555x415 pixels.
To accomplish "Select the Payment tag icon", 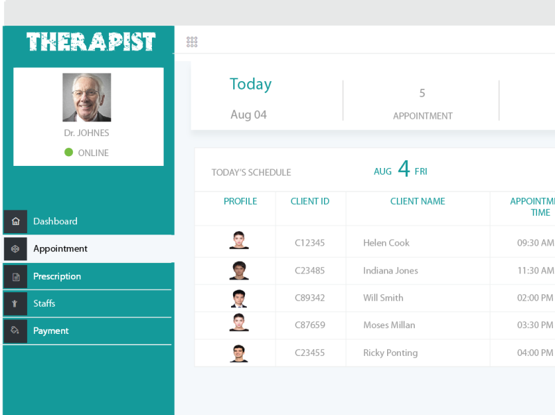I will pos(15,331).
